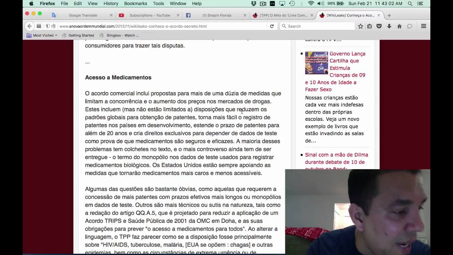The height and width of the screenshot is (255, 453).
Task: Click the site identity globe icon
Action: 53,26
